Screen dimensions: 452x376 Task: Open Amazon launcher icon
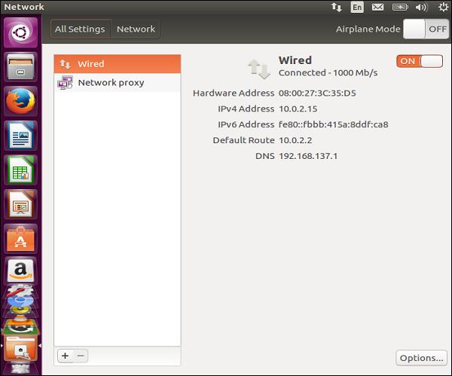pos(20,270)
